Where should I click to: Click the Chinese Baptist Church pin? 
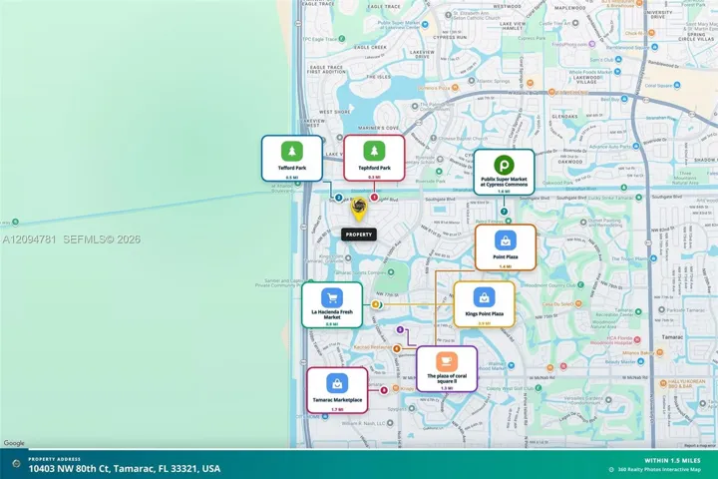tap(433, 138)
